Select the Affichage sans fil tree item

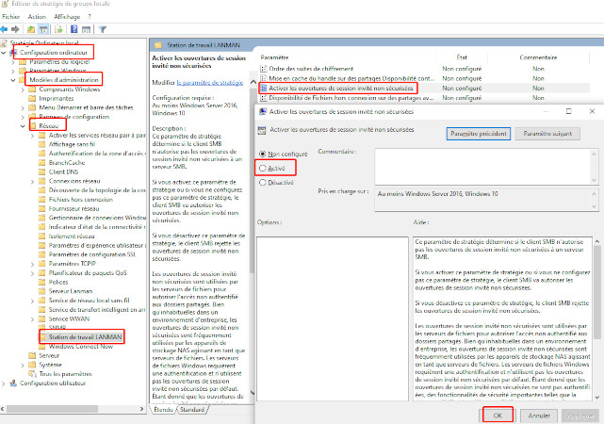[x=72, y=144]
